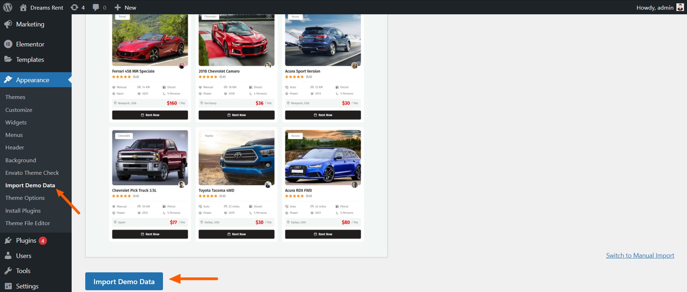
Task: Click the admin avatar in top bar
Action: tap(680, 7)
